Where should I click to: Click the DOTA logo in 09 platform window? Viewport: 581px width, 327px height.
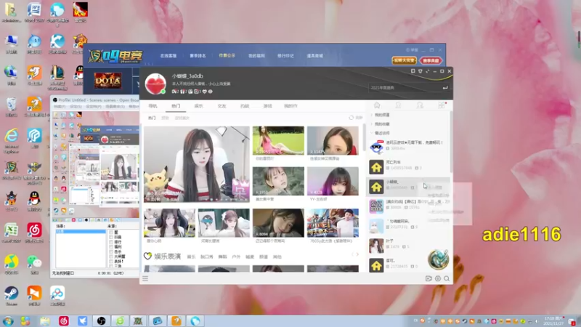(107, 81)
